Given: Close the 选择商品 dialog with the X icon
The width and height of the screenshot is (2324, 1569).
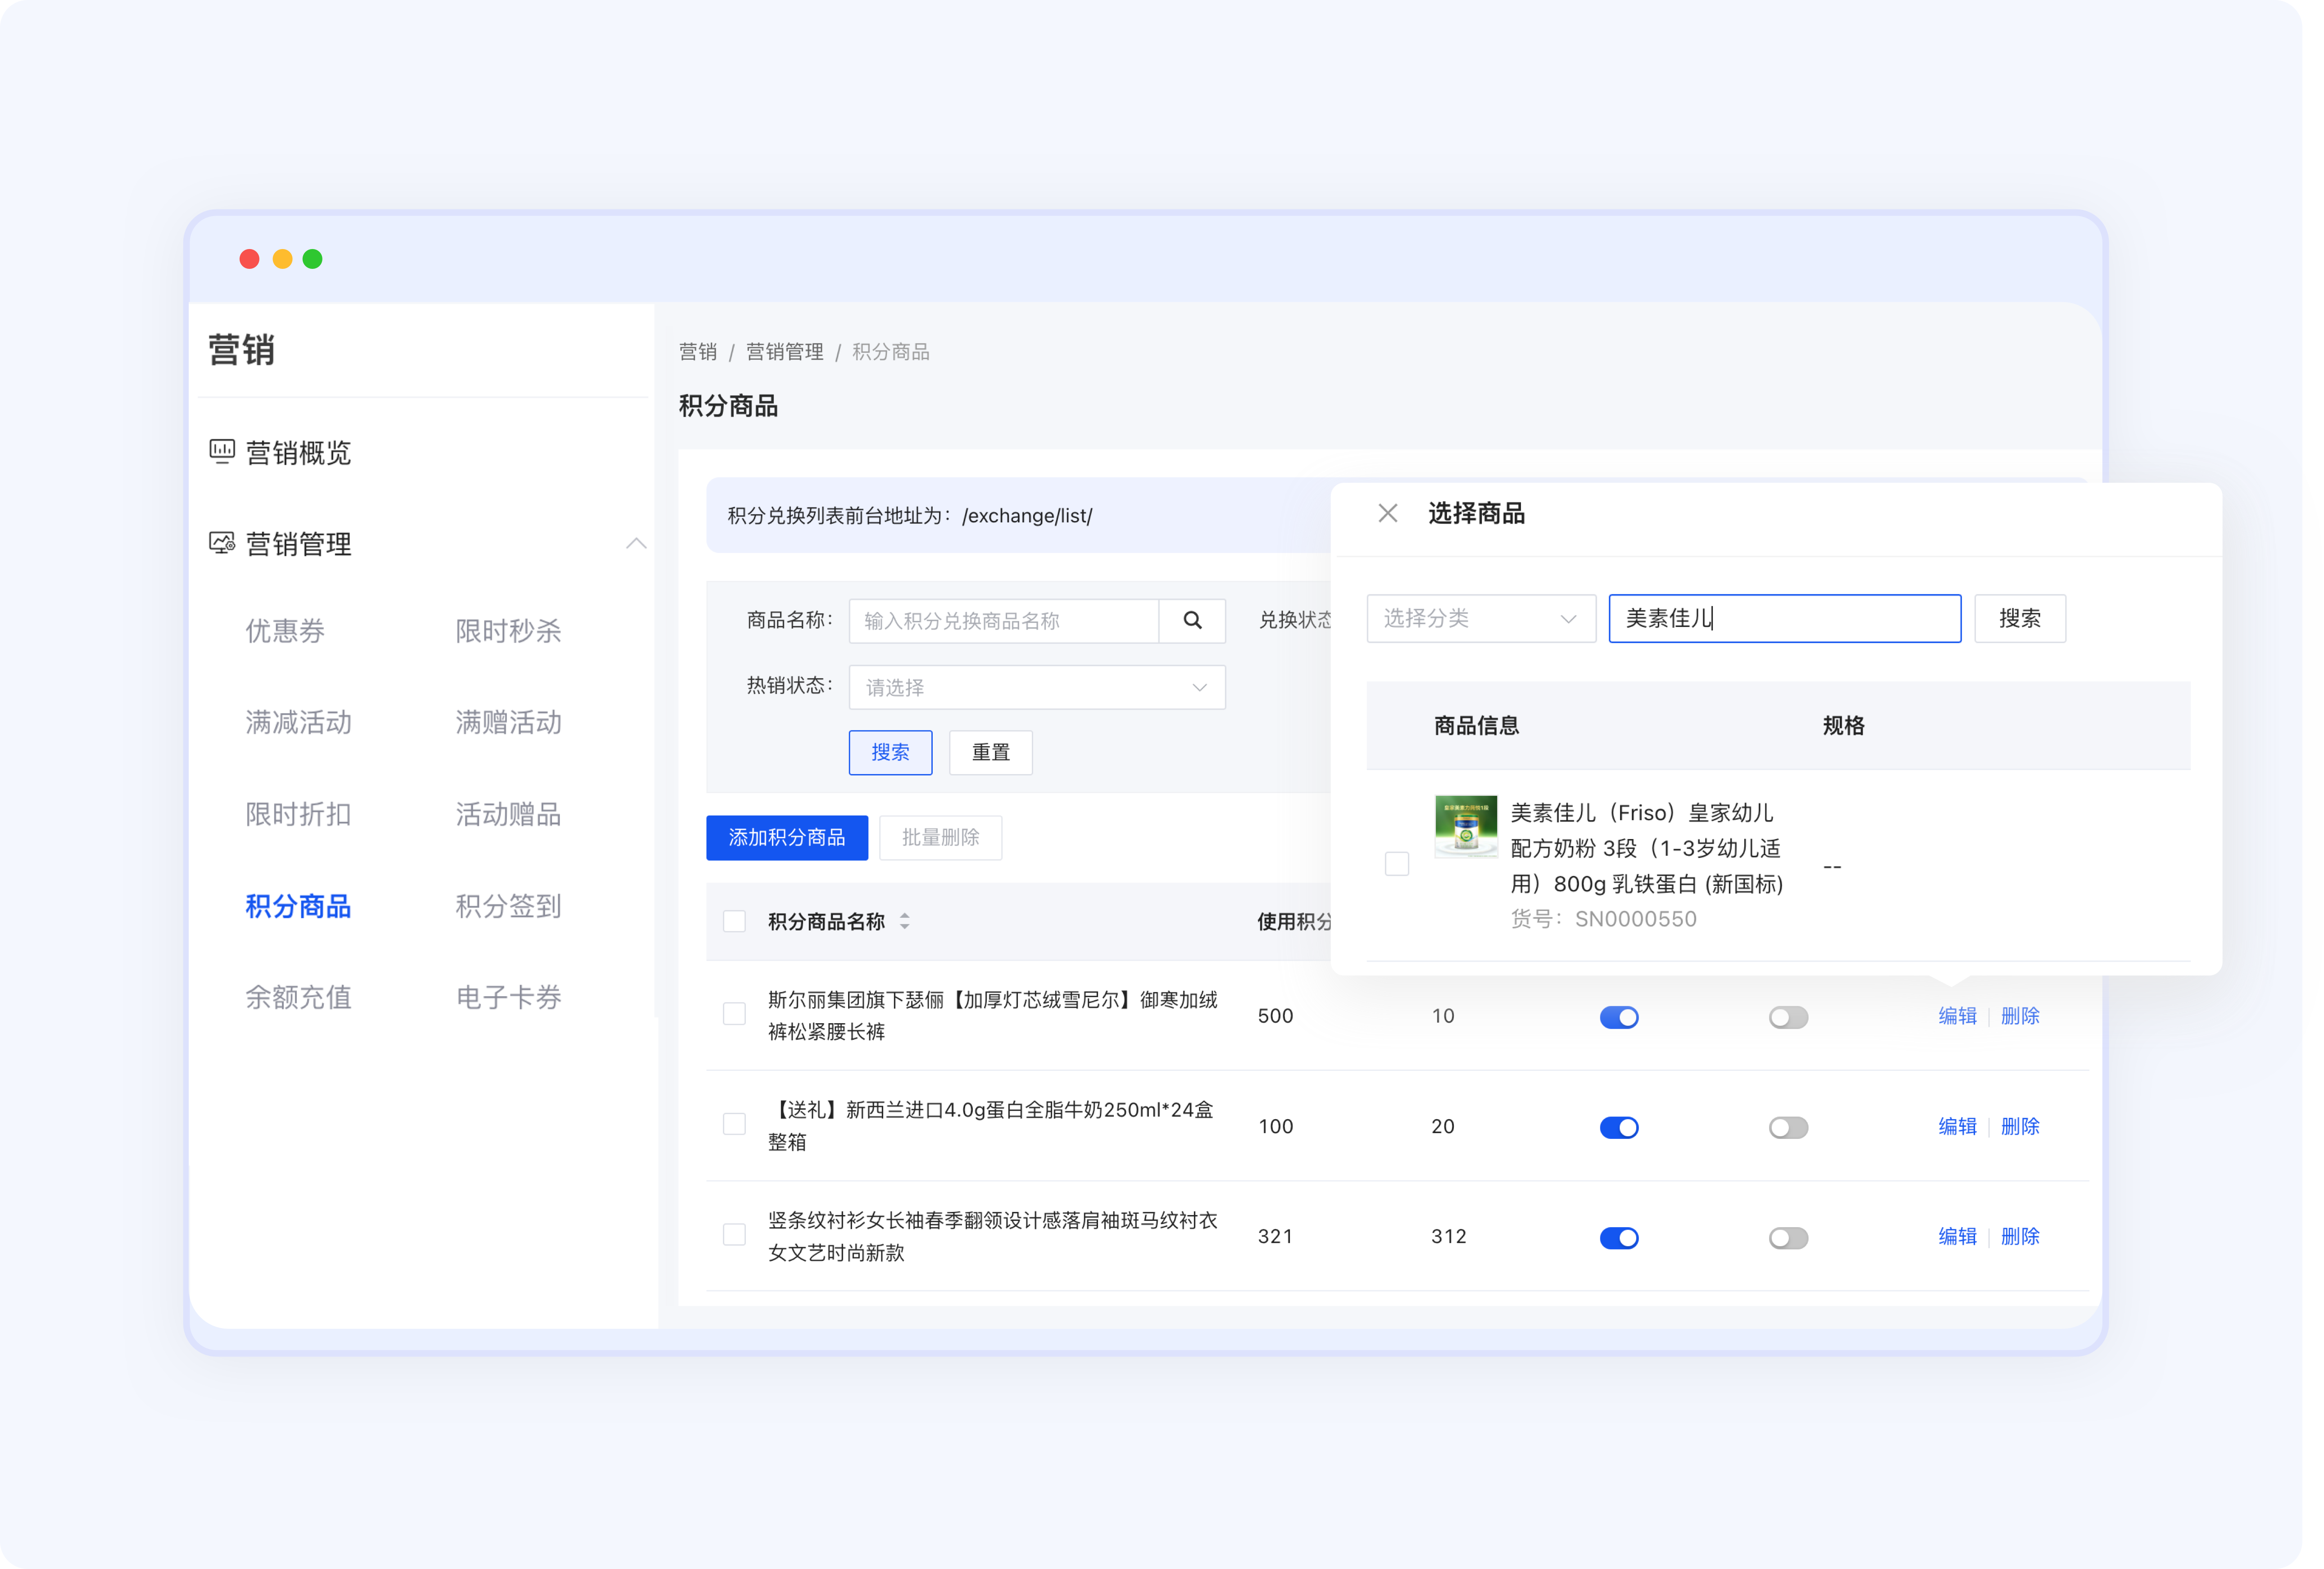Looking at the screenshot, I should [1388, 513].
